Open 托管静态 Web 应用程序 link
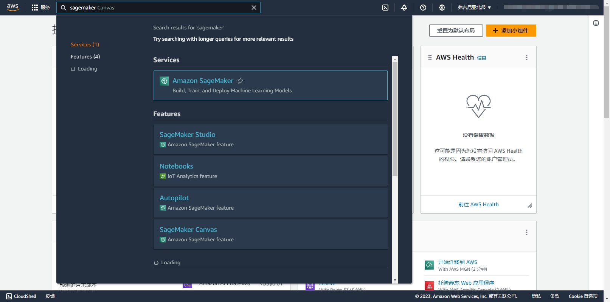Image resolution: width=610 pixels, height=302 pixels. (466, 283)
